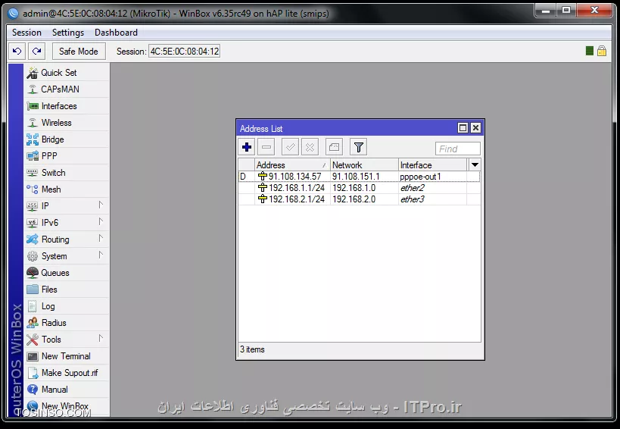Open the PPP menu
The image size is (620, 429).
coord(67,156)
